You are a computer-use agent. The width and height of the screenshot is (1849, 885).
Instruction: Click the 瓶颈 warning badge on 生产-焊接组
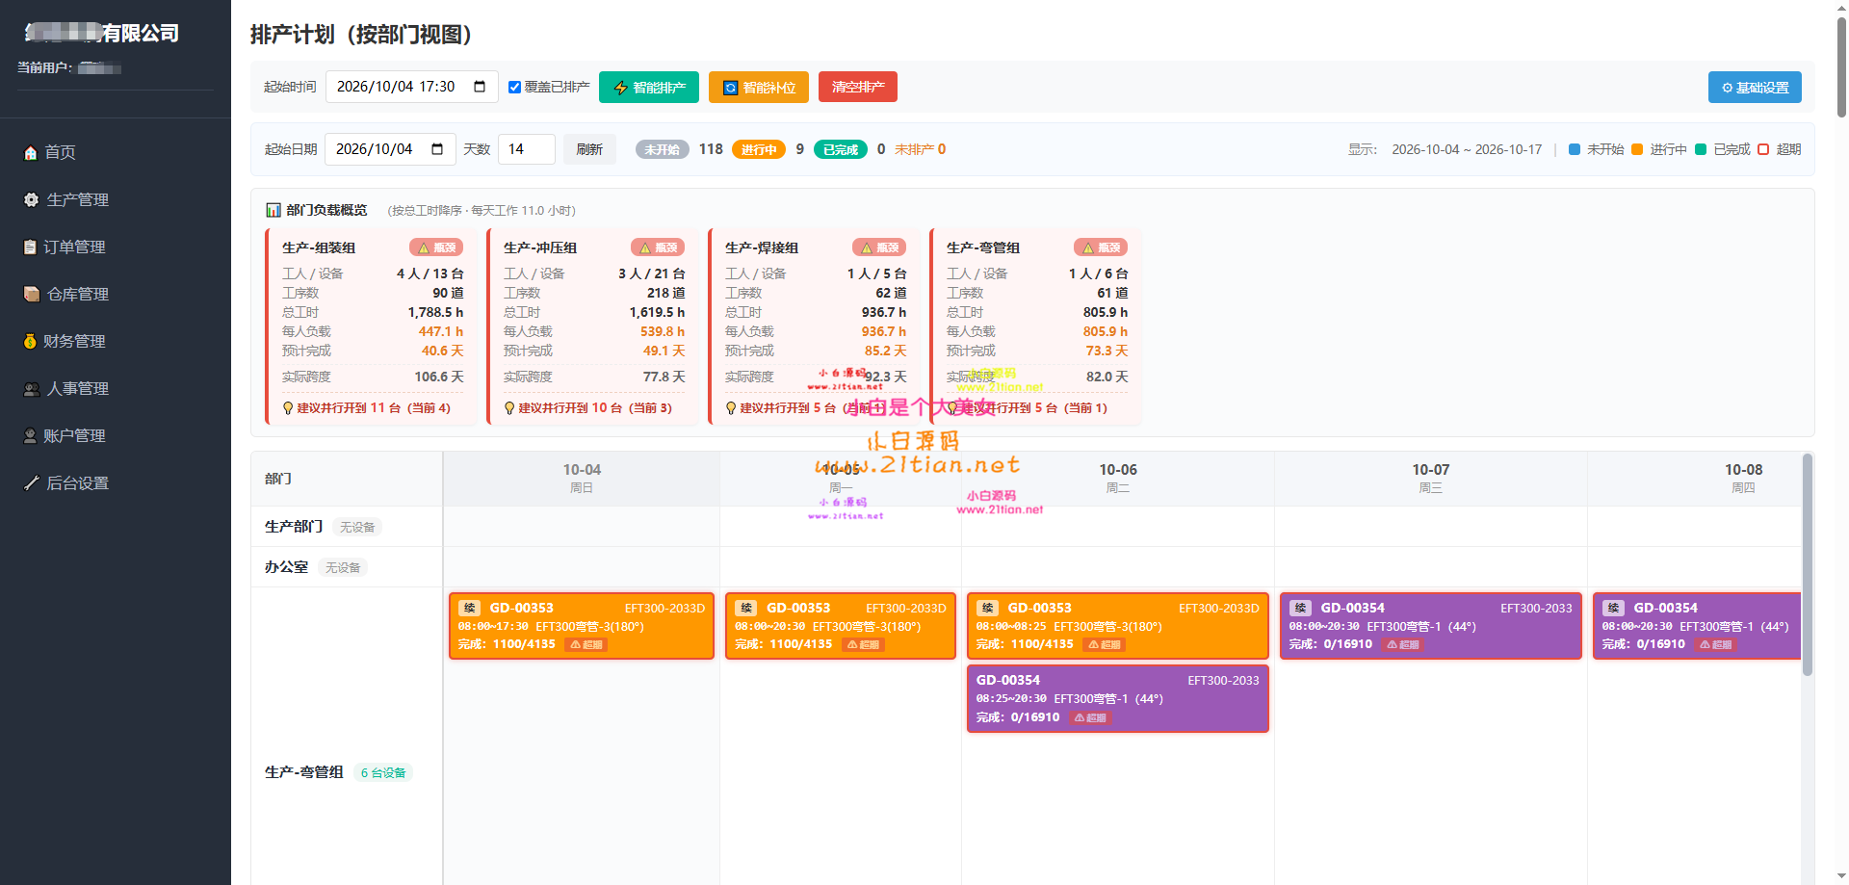pos(879,247)
